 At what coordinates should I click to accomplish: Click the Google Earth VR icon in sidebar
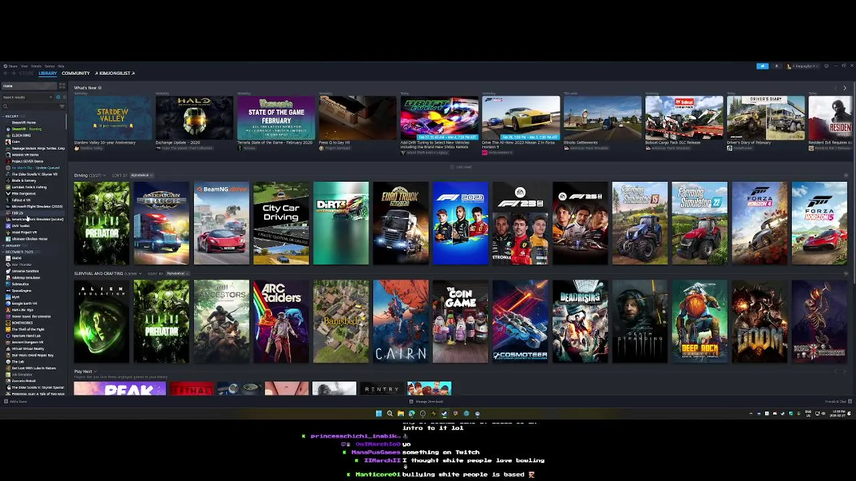[x=8, y=303]
